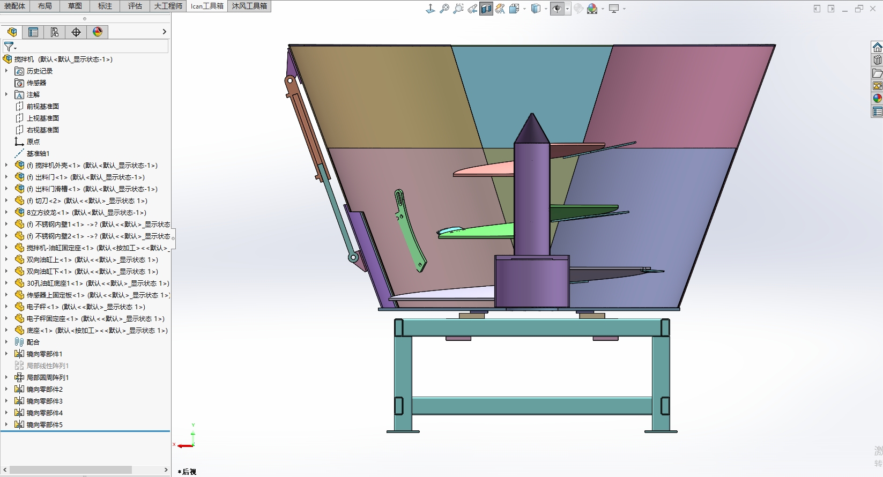Open the DisplayManager color ball tab
The height and width of the screenshot is (477, 883).
(98, 32)
